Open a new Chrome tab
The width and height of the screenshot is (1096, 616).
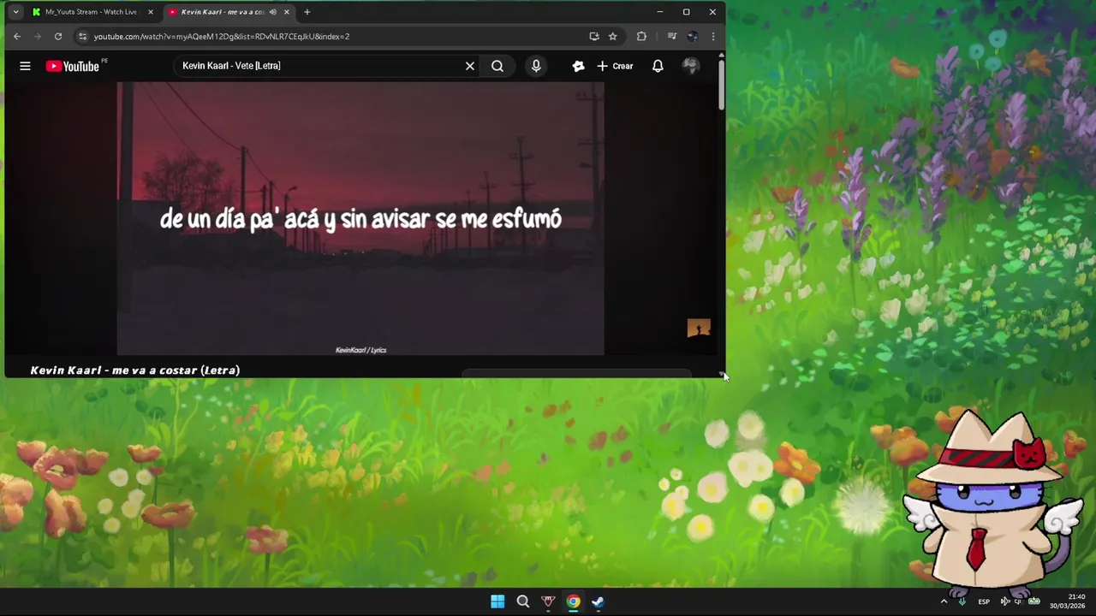coord(307,12)
